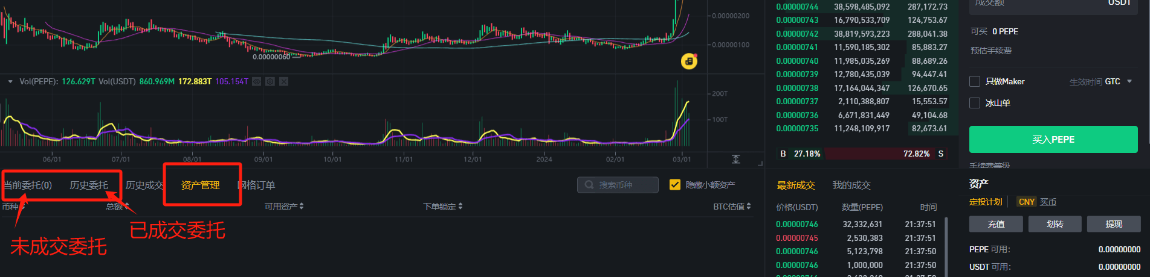Remove the volume indicator with X icon
The width and height of the screenshot is (1150, 277).
[x=283, y=81]
